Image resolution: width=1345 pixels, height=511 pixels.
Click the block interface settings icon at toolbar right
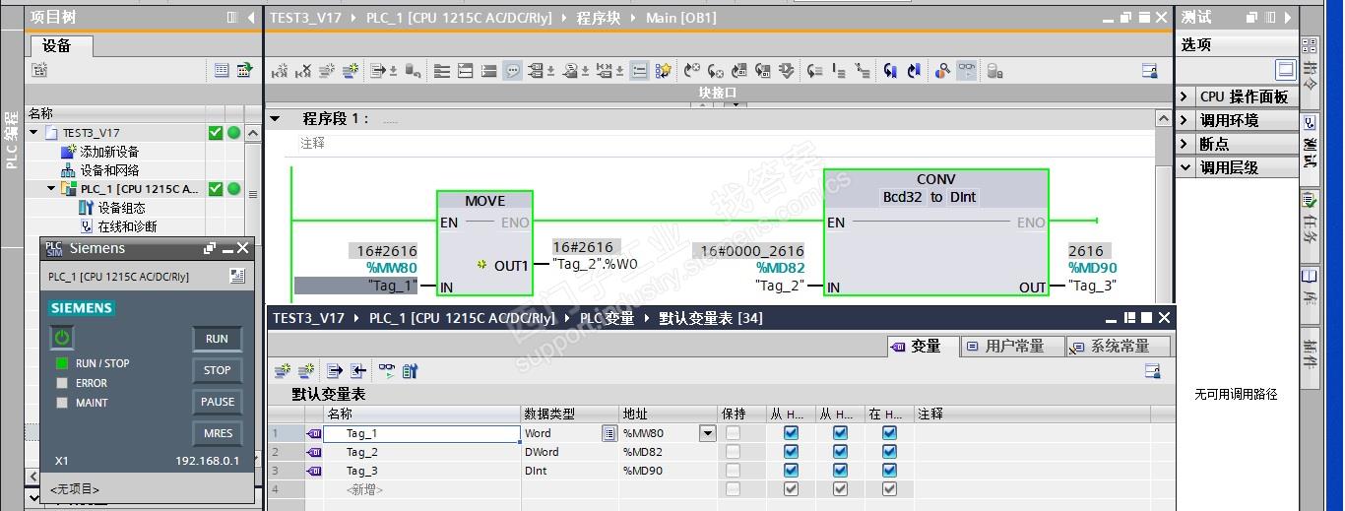pyautogui.click(x=1149, y=71)
